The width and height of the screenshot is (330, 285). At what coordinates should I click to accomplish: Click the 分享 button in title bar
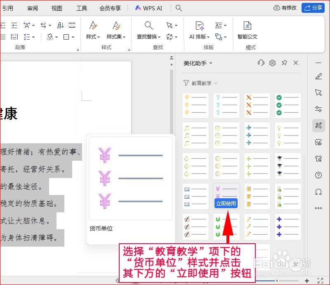[313, 7]
